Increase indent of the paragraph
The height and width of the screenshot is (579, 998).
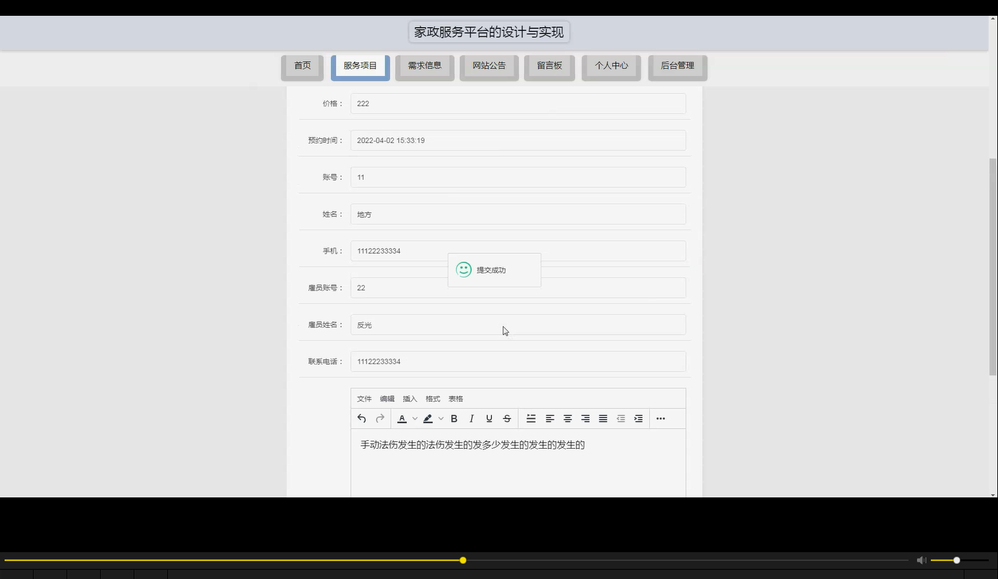pos(639,418)
